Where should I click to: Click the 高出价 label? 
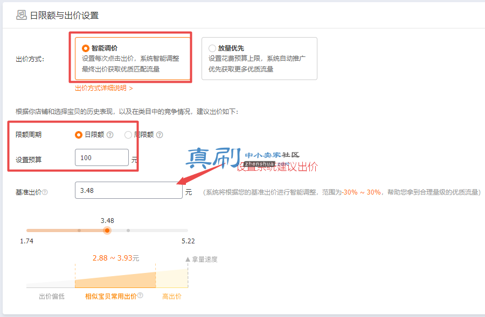pyautogui.click(x=172, y=297)
